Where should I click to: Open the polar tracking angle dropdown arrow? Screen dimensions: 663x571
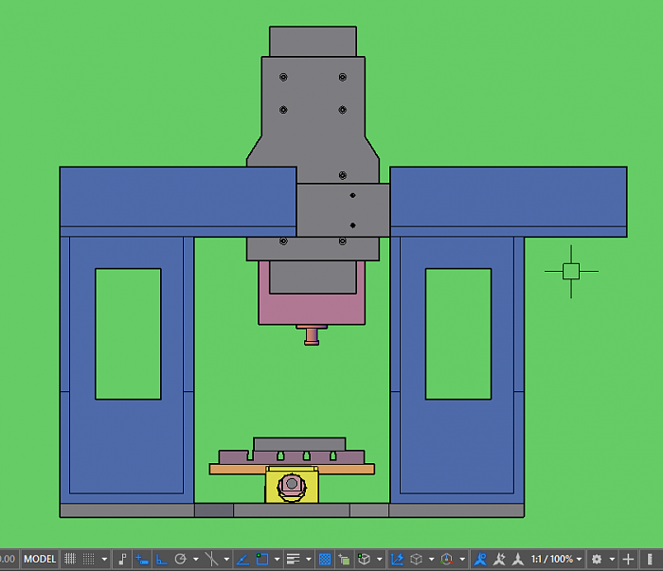coord(195,559)
